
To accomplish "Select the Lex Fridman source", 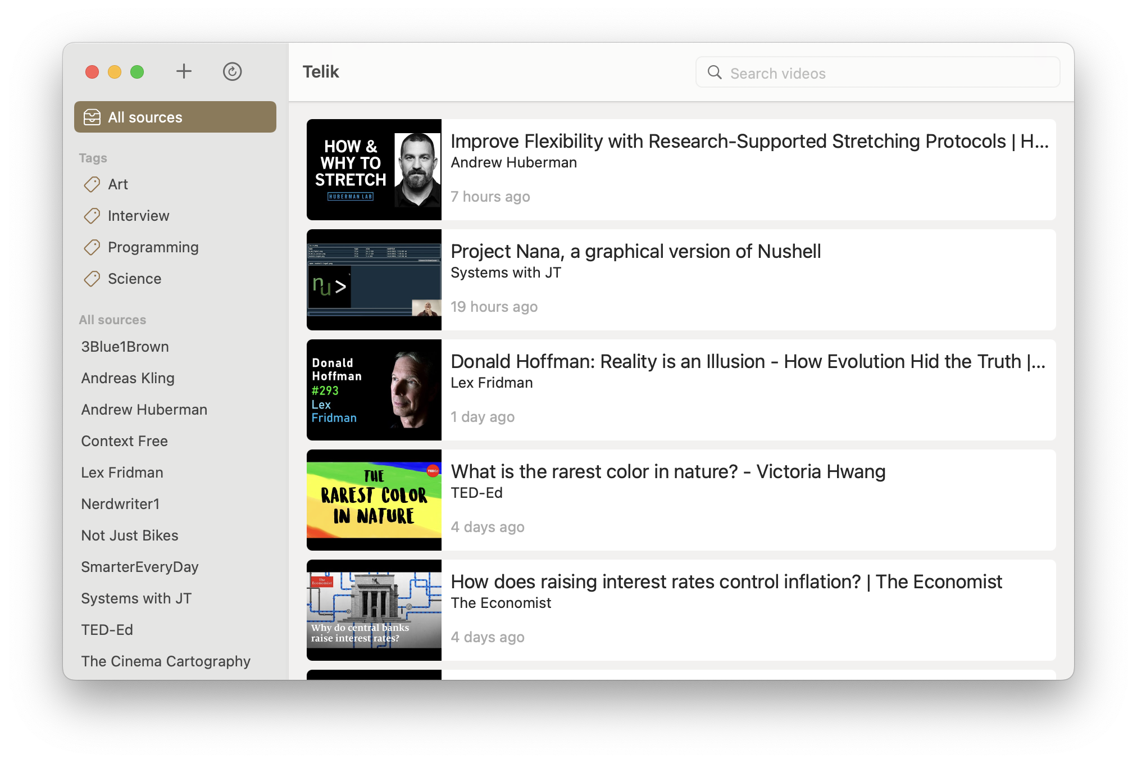I will [x=124, y=473].
